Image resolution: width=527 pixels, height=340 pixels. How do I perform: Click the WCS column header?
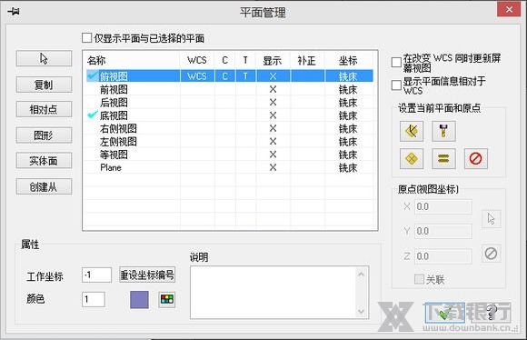coord(197,60)
